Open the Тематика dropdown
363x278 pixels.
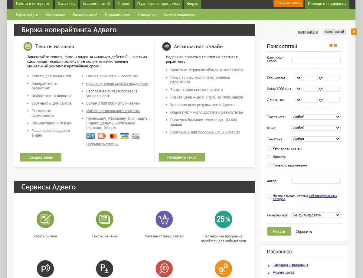(316, 139)
